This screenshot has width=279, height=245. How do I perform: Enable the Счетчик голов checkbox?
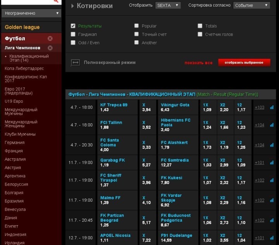click(x=200, y=34)
